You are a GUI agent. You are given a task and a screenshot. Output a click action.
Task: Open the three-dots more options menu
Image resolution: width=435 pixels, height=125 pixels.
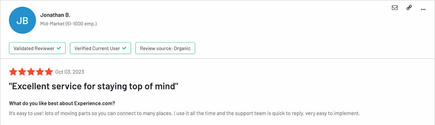423,9
